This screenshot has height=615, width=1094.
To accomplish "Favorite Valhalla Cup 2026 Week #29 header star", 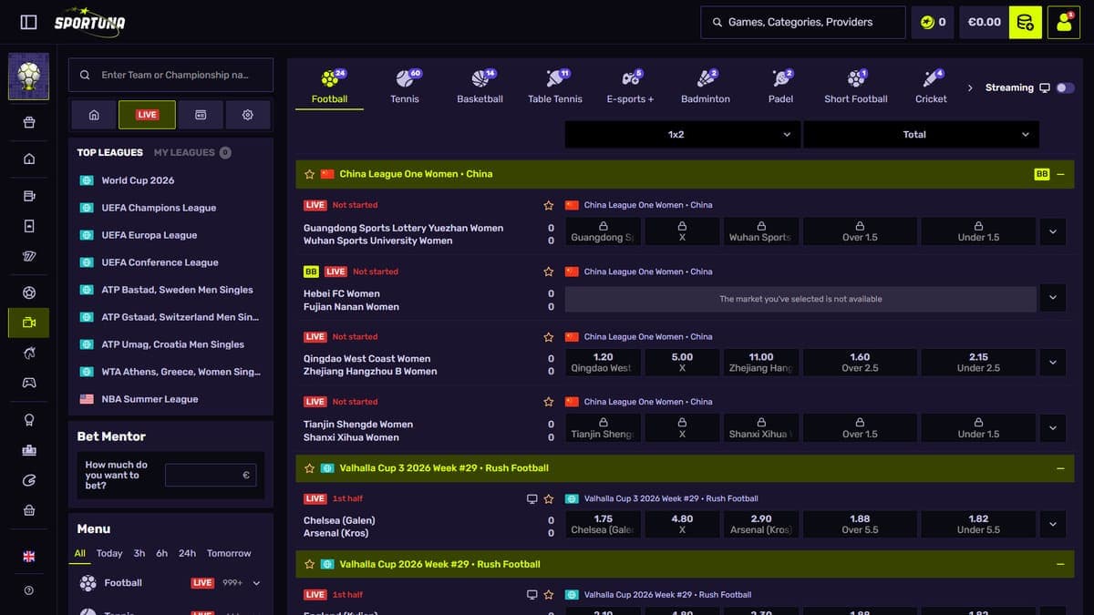I will coord(310,564).
